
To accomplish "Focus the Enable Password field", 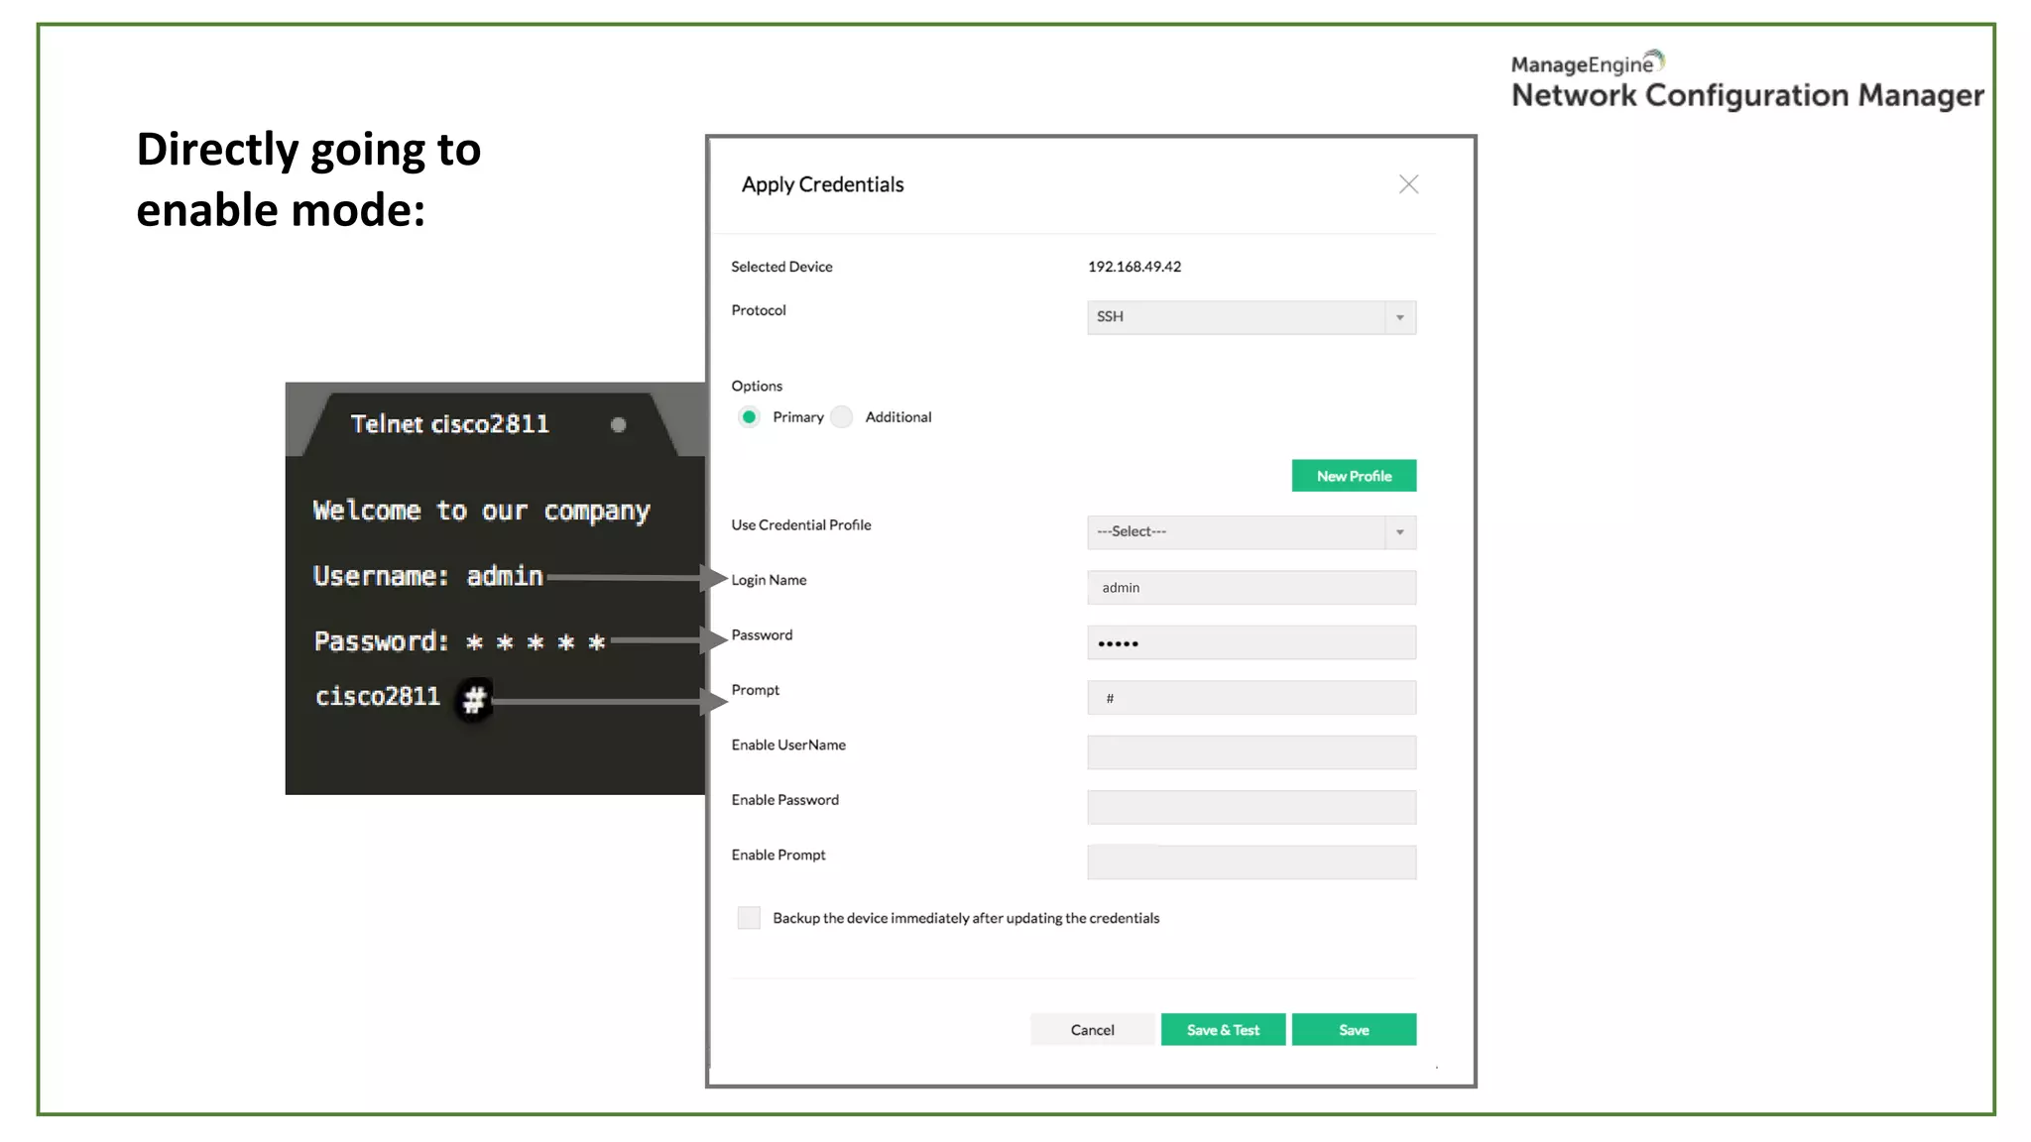I will click(1252, 808).
